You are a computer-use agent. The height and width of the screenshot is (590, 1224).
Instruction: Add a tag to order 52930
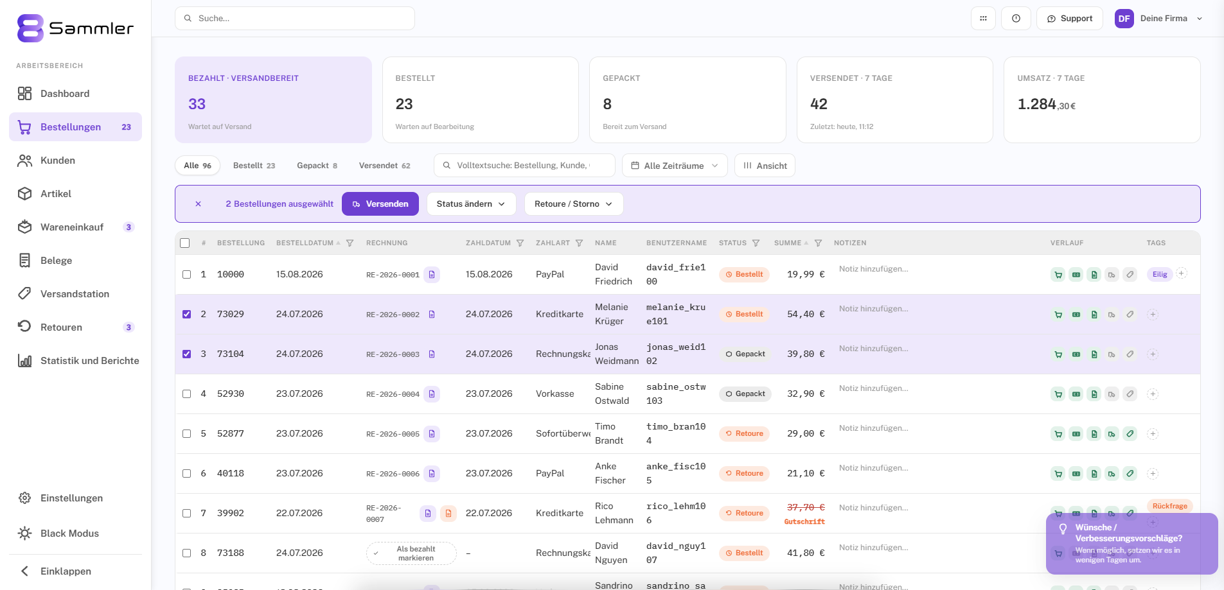(x=1153, y=394)
